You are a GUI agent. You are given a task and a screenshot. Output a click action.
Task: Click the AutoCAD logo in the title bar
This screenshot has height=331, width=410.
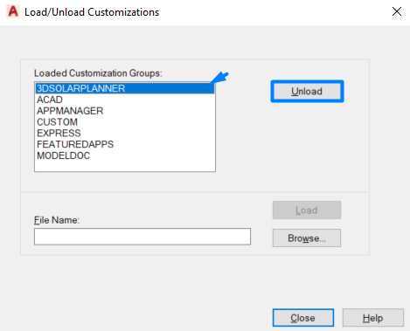(x=13, y=11)
